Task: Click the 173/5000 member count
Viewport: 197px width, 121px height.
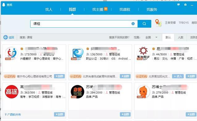Action: pyautogui.click(x=30, y=54)
